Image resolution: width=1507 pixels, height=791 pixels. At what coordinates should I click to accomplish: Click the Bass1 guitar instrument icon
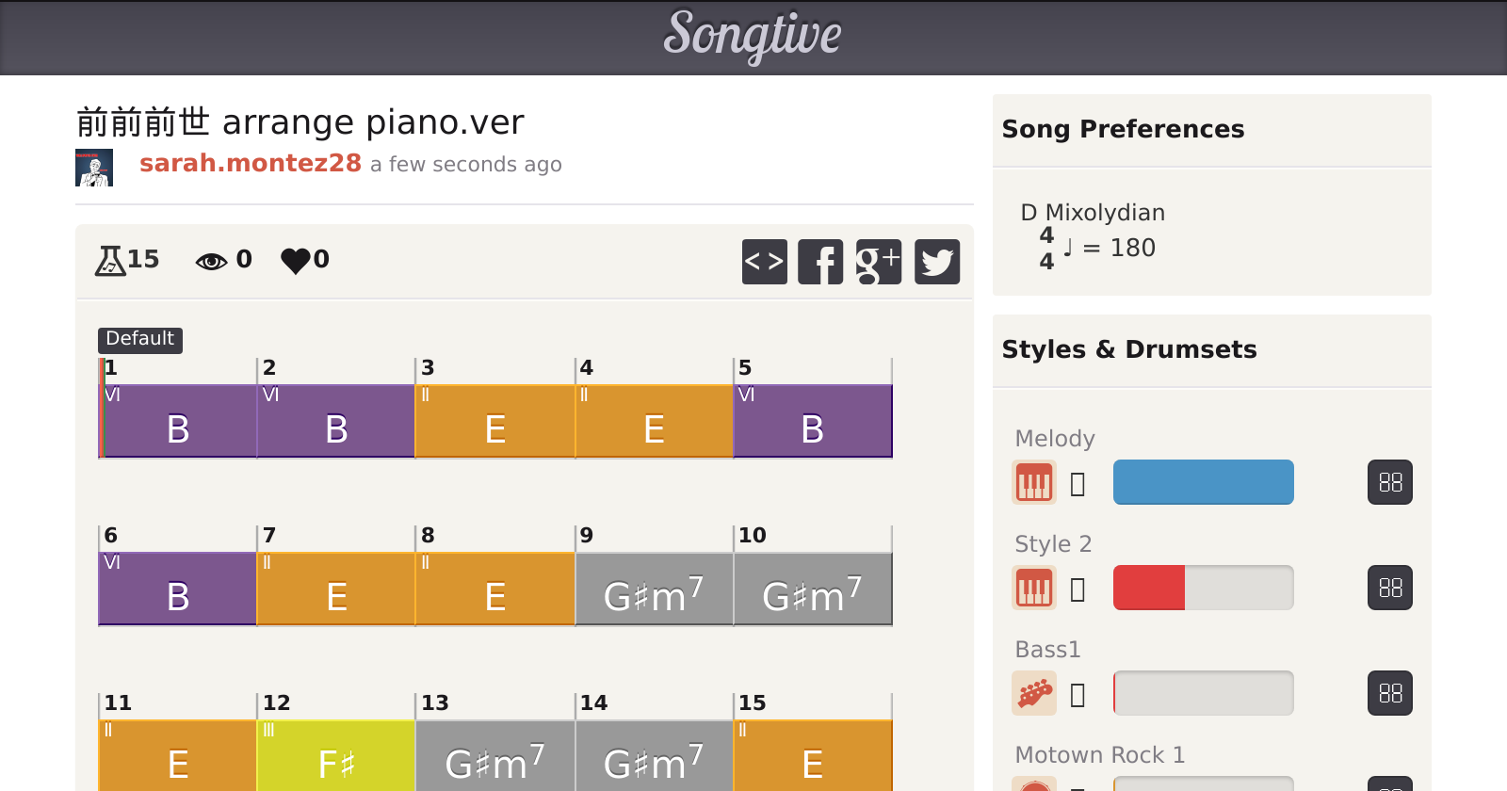(x=1033, y=694)
